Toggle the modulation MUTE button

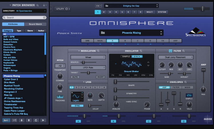[75, 77]
